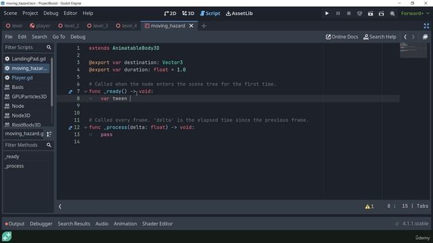This screenshot has width=433, height=243.
Task: Open Search Help
Action: [x=380, y=37]
